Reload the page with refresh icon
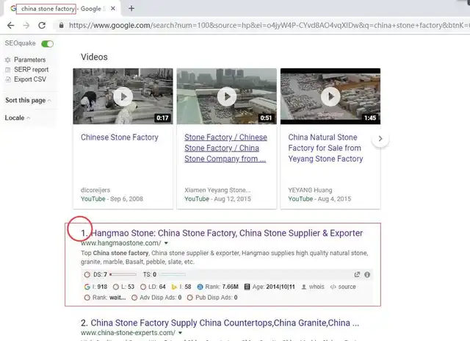 point(42,26)
